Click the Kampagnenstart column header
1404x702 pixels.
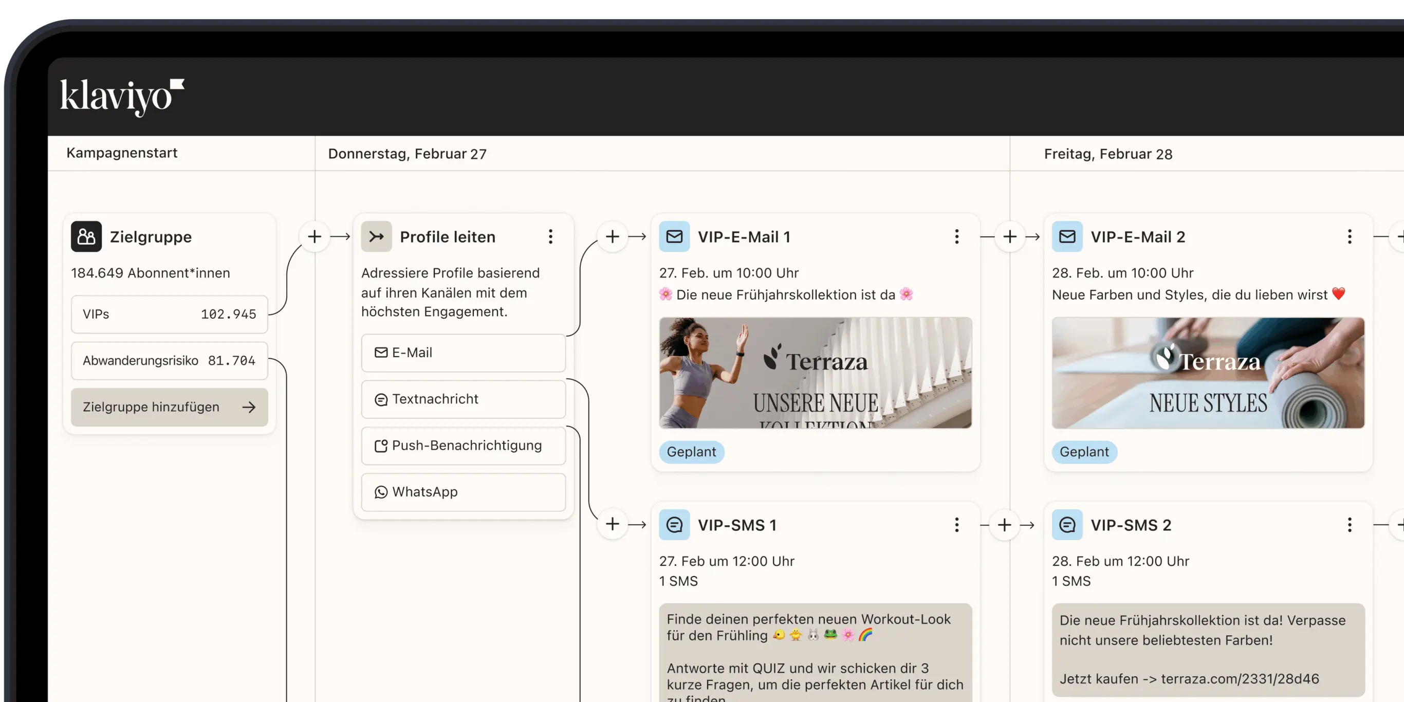122,153
